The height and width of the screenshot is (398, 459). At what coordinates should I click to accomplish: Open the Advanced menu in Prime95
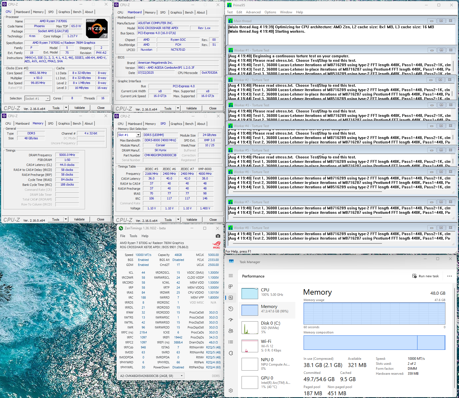coord(253,12)
